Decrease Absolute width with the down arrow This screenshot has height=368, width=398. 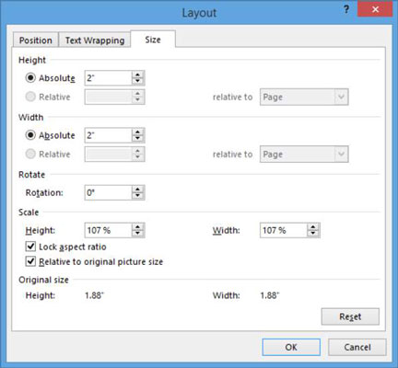(x=137, y=139)
